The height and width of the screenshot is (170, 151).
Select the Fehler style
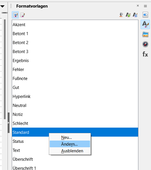[x=75, y=69]
